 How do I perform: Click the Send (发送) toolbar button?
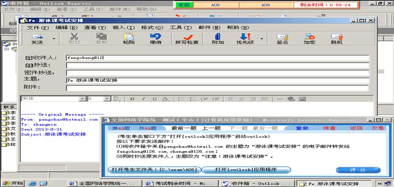point(37,39)
